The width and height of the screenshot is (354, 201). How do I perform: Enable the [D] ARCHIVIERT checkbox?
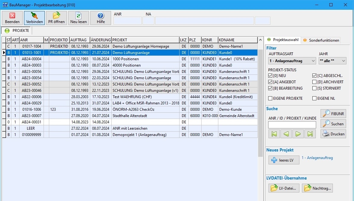(315, 82)
